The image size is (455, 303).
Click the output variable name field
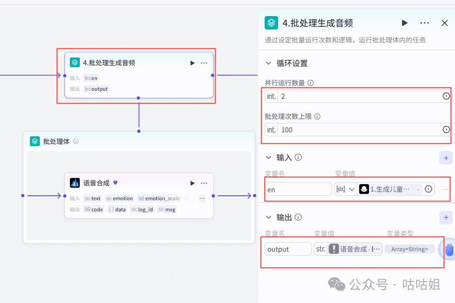(288, 249)
